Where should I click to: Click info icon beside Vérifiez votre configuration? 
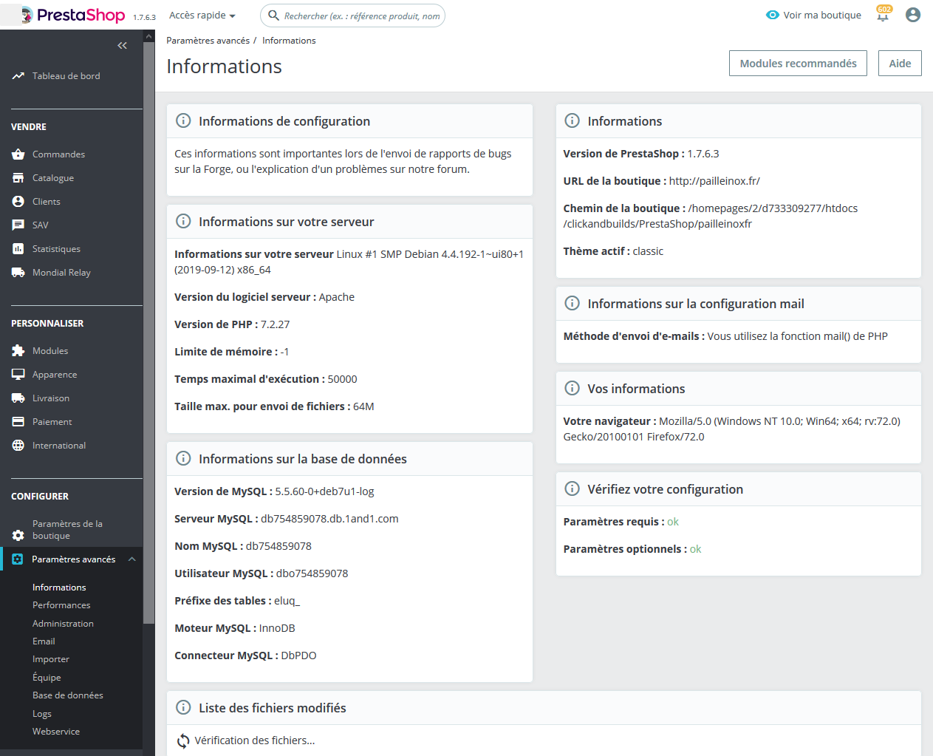(572, 488)
